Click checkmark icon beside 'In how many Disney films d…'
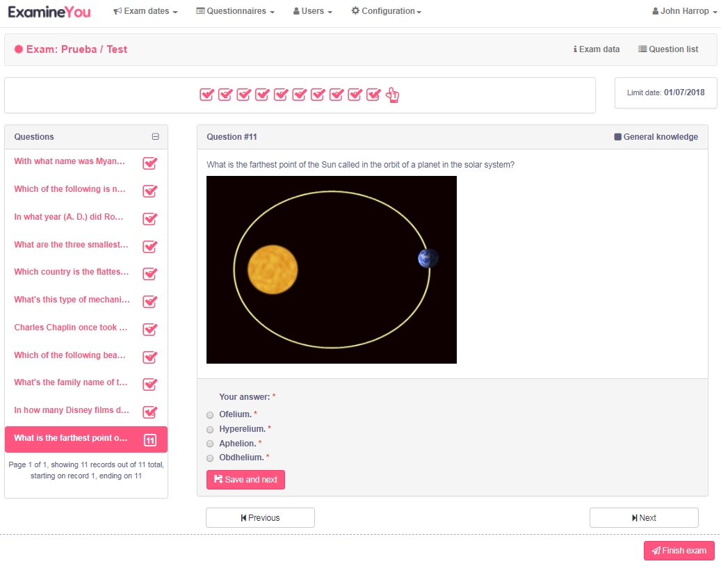This screenshot has height=566, width=721. [150, 412]
